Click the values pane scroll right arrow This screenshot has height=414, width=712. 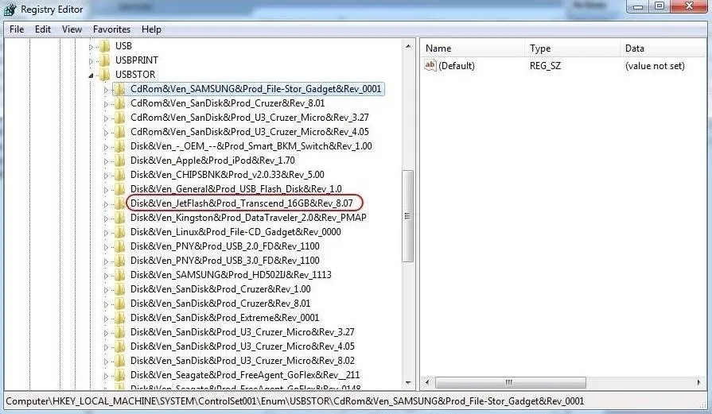pyautogui.click(x=698, y=383)
